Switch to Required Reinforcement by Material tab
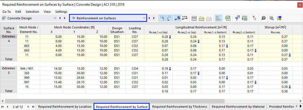 [238, 107]
